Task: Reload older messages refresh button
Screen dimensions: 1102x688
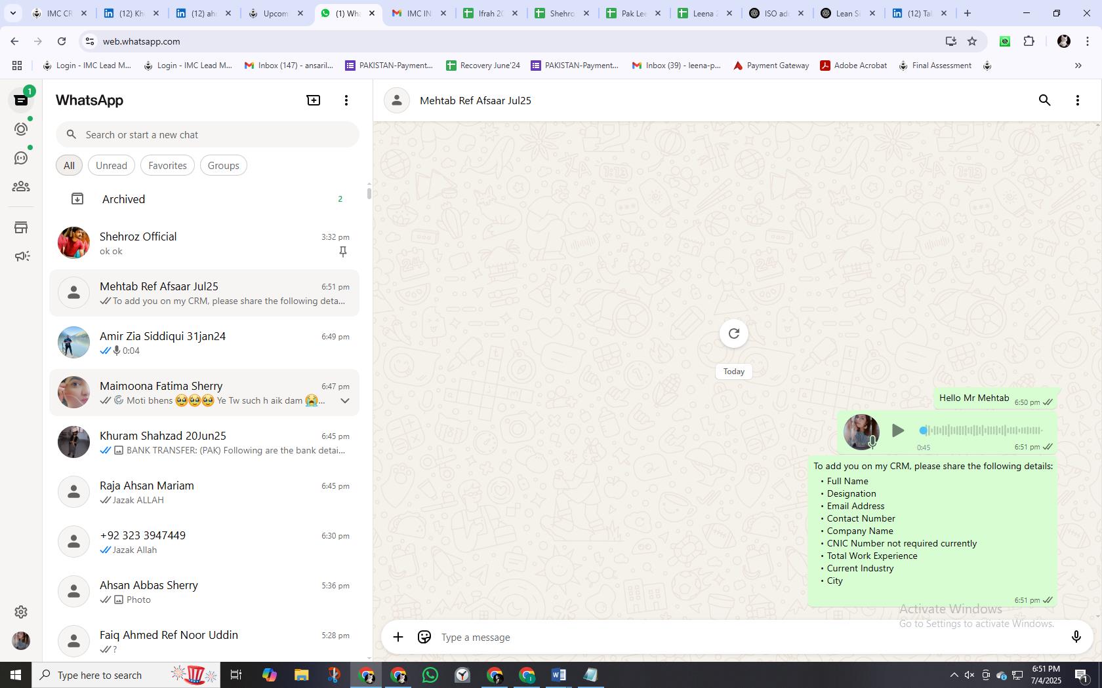Action: coord(734,334)
